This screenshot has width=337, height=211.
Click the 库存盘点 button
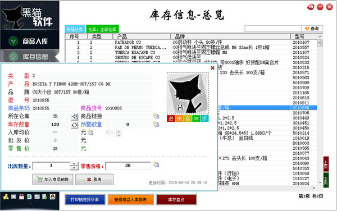[176, 200]
